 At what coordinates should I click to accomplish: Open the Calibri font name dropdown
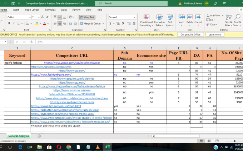(x=30, y=17)
